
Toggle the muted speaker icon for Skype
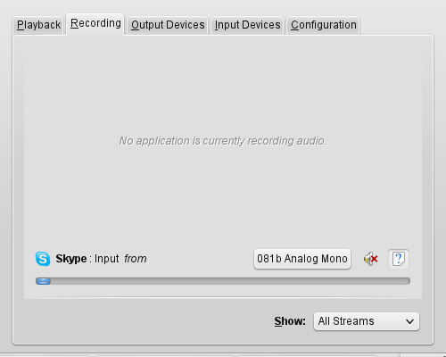pos(370,259)
